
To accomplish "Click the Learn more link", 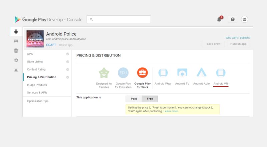I will (x=171, y=111).
